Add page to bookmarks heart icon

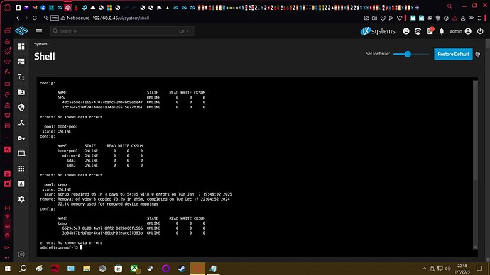399,18
